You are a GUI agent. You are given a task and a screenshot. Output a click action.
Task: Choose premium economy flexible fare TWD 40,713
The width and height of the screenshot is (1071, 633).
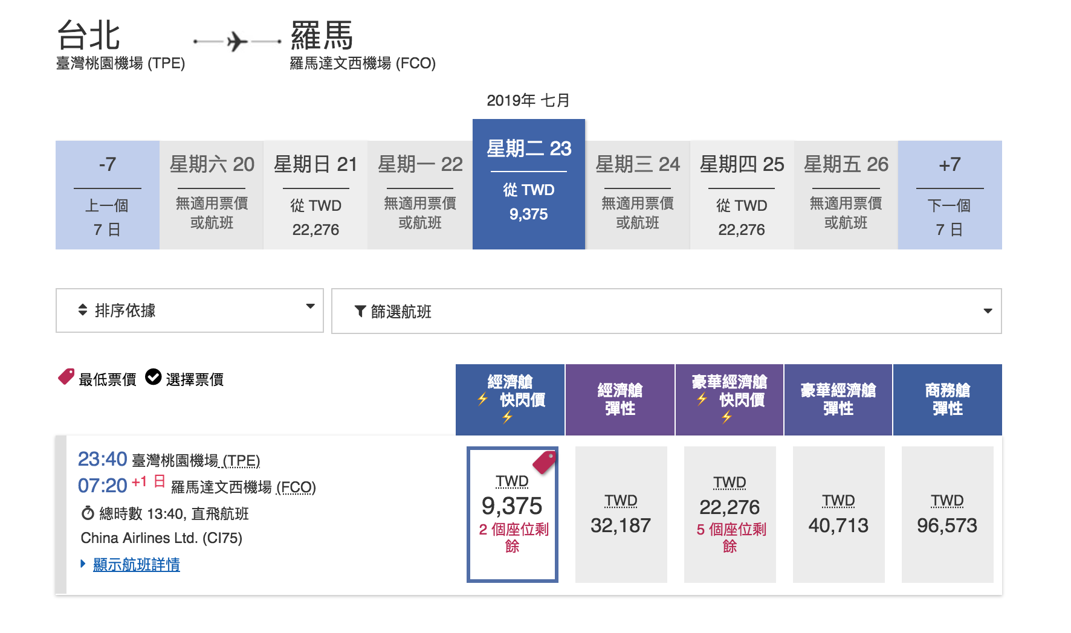pyautogui.click(x=839, y=515)
